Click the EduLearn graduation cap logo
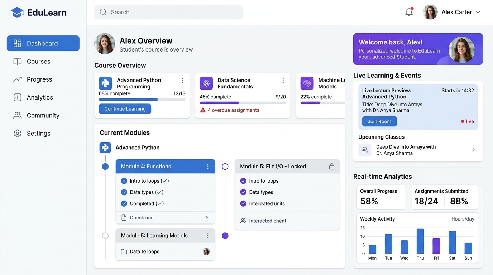Screen dimensions: 493x275 coord(17,13)
